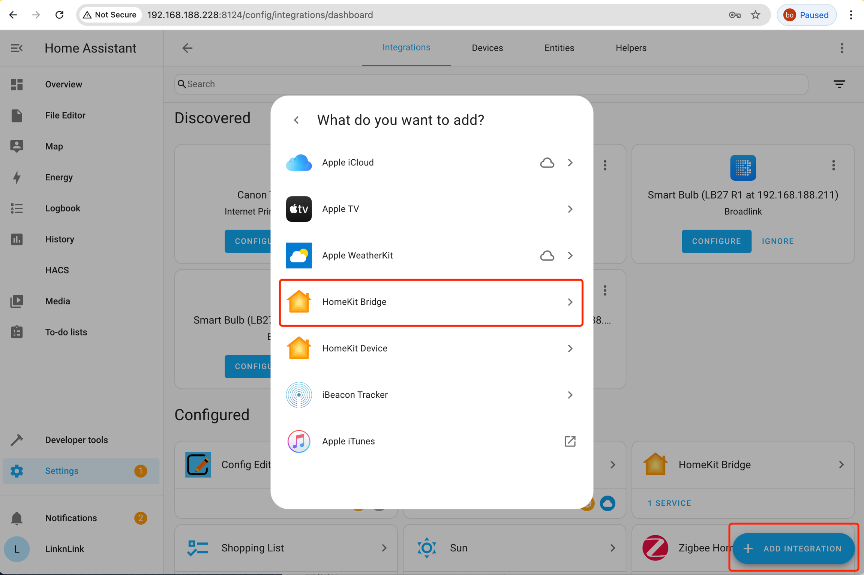
Task: Expand the Apple iCloud entry chevron
Action: (x=570, y=163)
